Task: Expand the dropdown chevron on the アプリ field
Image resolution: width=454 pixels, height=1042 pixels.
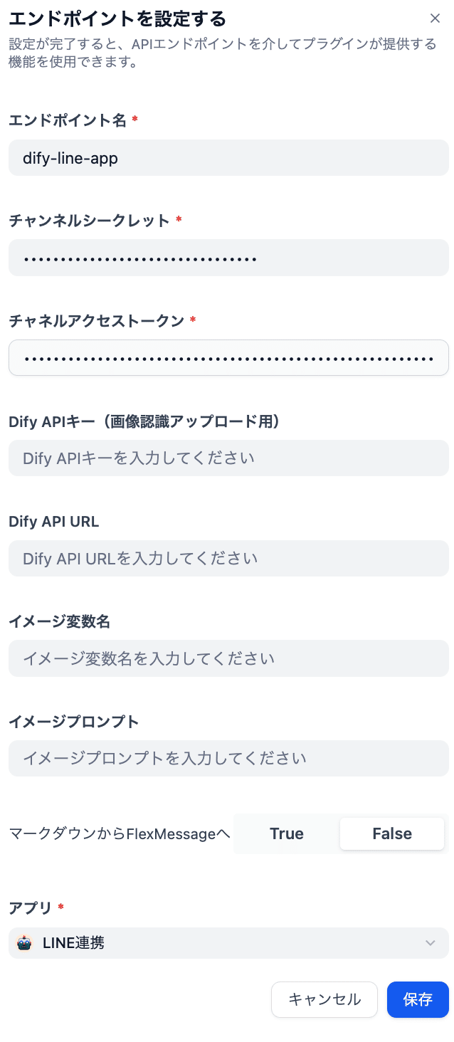Action: [x=431, y=942]
